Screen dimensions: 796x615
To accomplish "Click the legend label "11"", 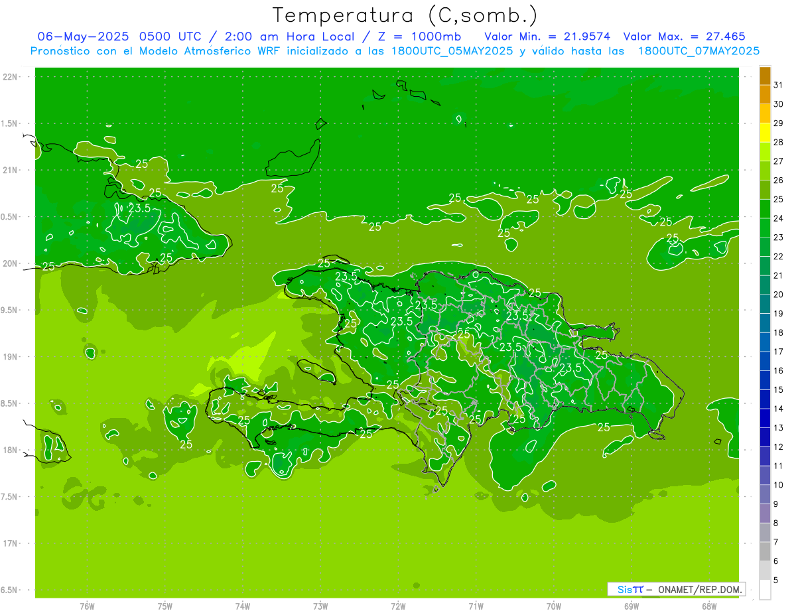I will coord(778,466).
